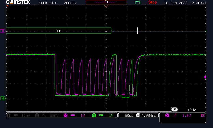Screen dimensions: 213x128
Task: Click the orange corner marker at top-left
Action: point(7,6)
